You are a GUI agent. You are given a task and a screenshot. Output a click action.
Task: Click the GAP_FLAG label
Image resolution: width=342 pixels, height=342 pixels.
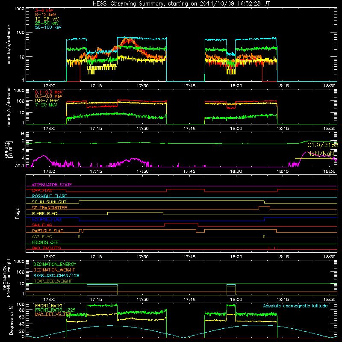pyautogui.click(x=42, y=190)
